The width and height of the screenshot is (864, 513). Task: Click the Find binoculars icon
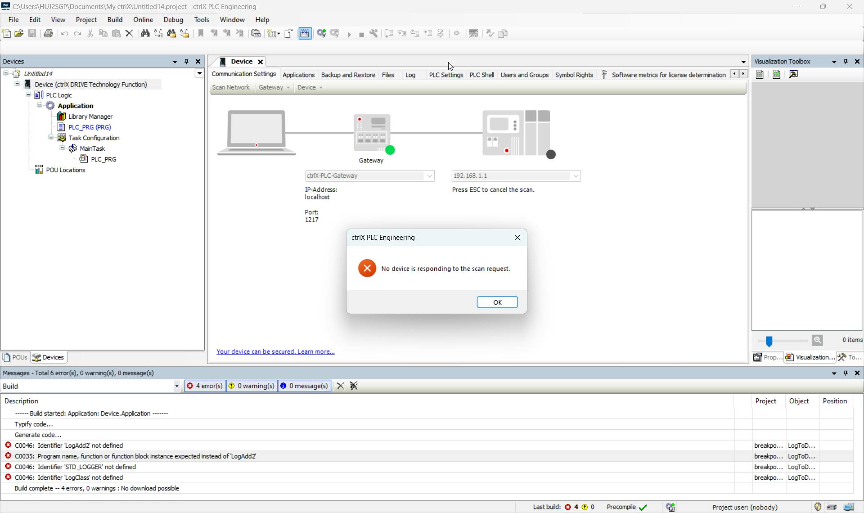pyautogui.click(x=145, y=33)
